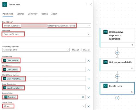Click into the Client Name input field
Screen dimensions: 136x110
point(44,60)
